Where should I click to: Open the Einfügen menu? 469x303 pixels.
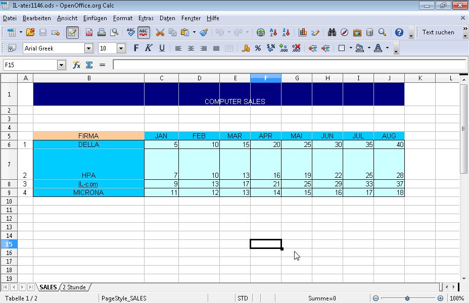click(x=95, y=18)
